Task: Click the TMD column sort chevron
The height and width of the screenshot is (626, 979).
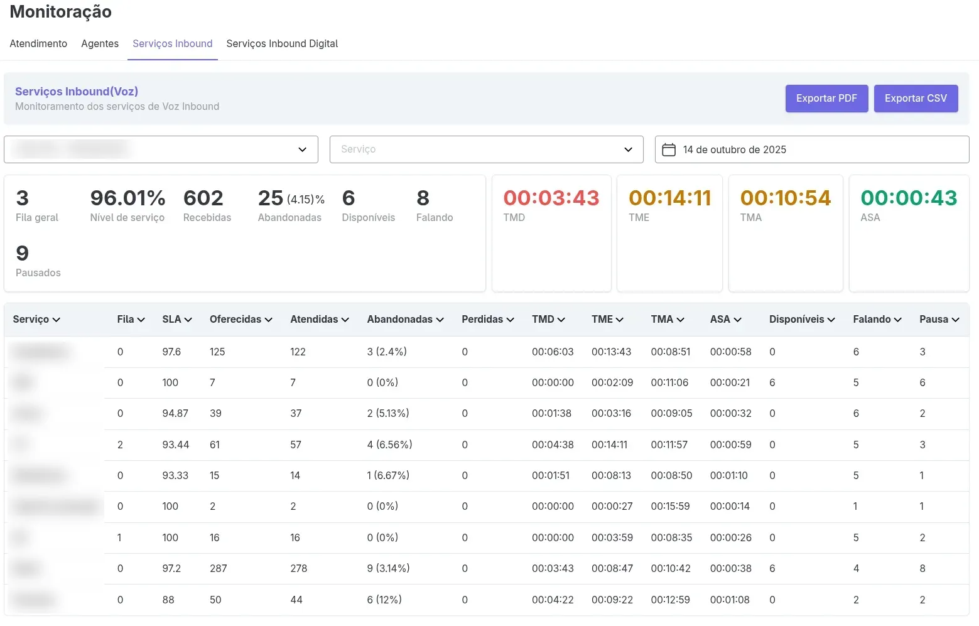Action: (561, 320)
